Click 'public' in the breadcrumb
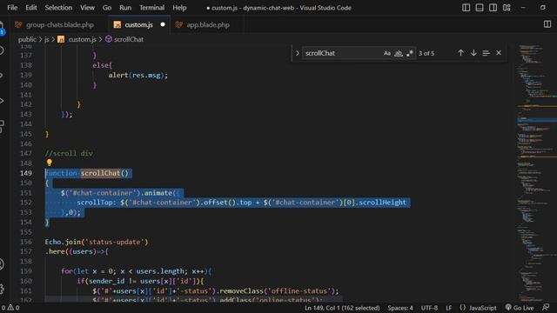557x313 pixels. coord(27,39)
